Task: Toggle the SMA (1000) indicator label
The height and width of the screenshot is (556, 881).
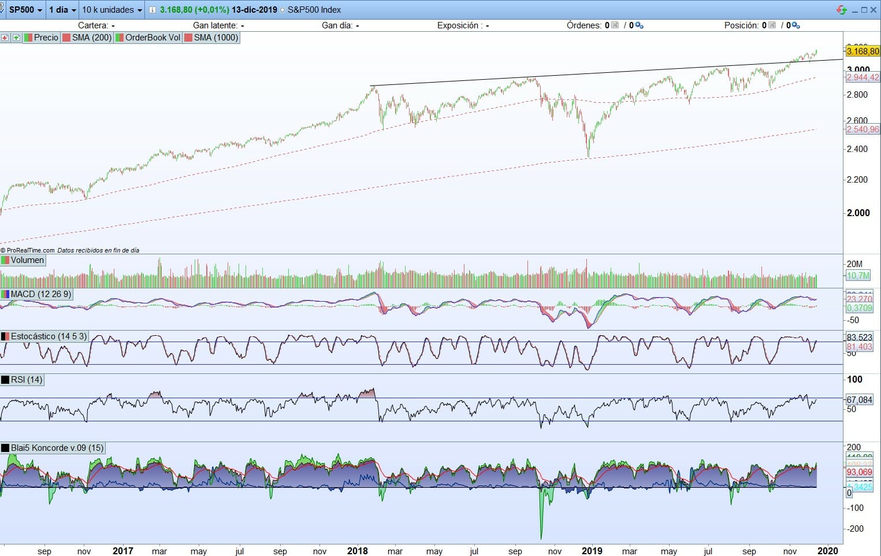Action: 211,38
